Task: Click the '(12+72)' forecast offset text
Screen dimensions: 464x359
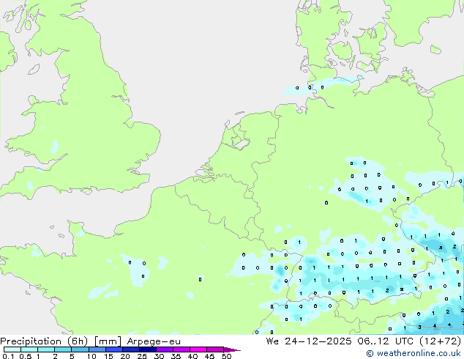Action: (441, 341)
